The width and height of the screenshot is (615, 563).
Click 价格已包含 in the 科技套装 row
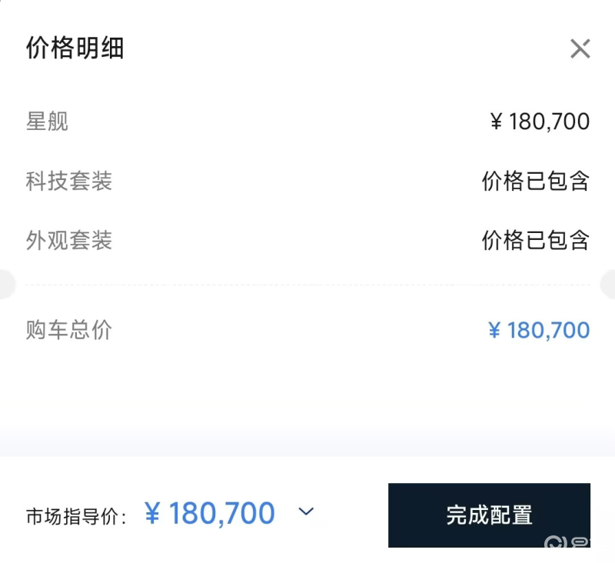tap(535, 182)
